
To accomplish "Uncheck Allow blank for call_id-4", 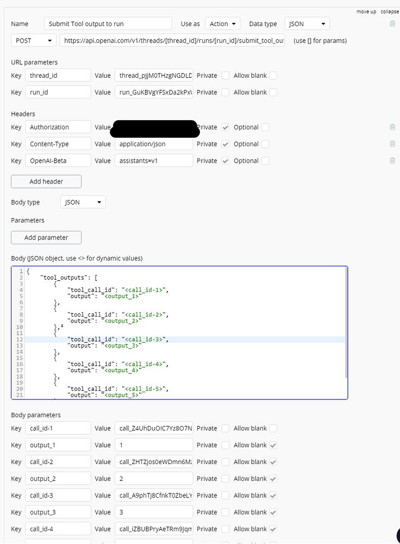I will point(273,529).
